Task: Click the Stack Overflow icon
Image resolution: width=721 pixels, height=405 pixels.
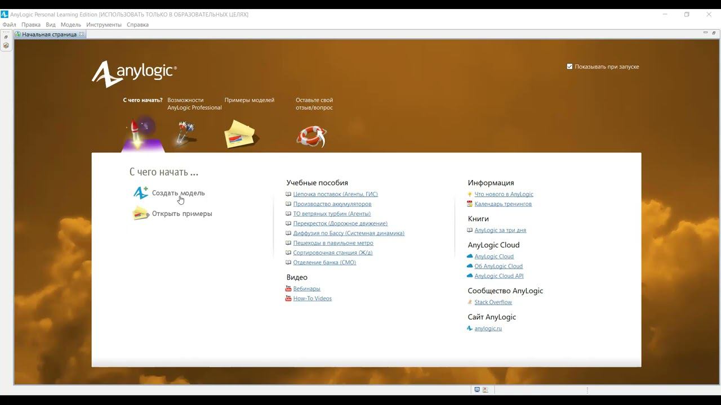Action: 470,302
